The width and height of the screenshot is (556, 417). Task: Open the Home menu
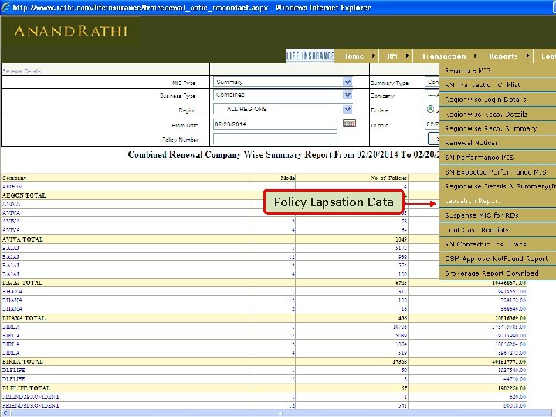click(x=353, y=56)
